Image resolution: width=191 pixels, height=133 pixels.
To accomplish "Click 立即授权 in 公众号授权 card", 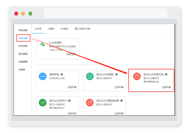I will pos(71,54).
